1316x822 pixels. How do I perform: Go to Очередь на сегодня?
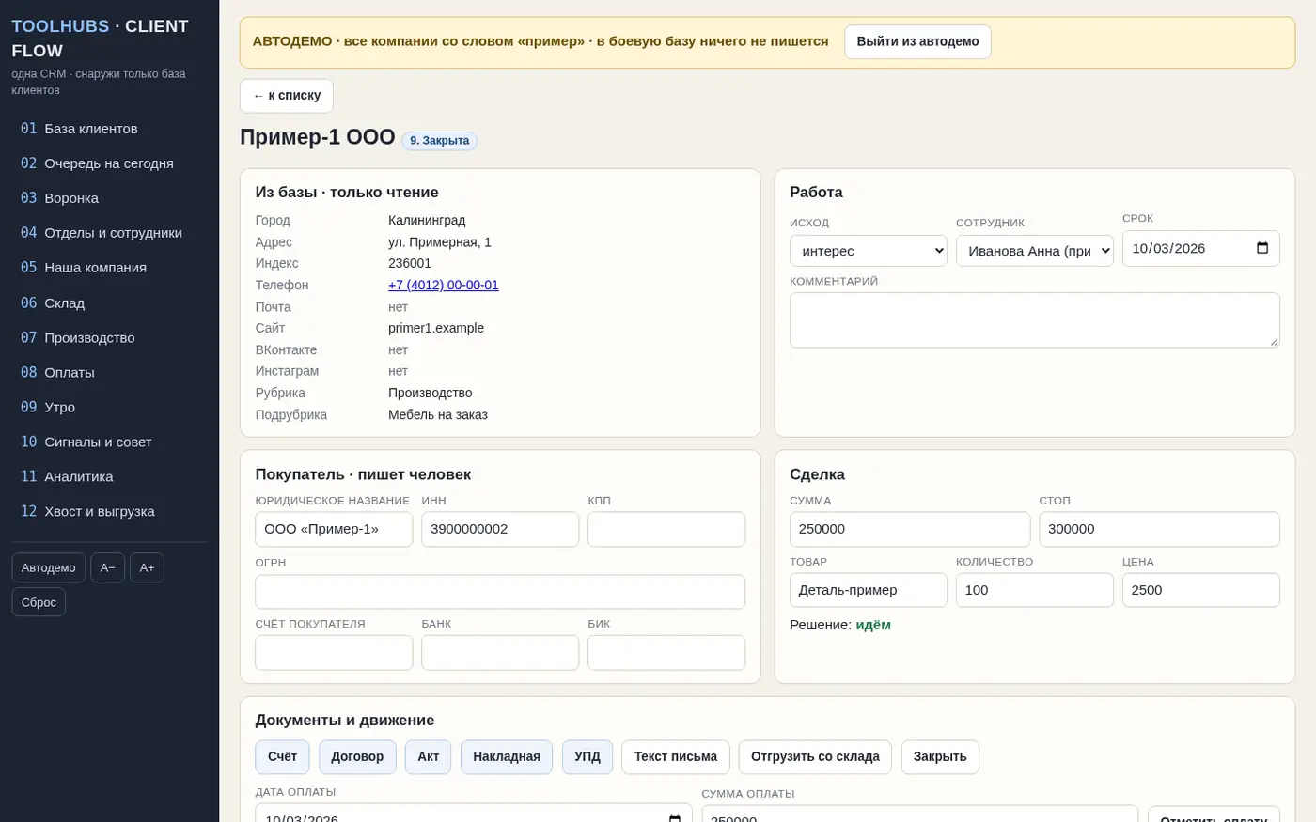coord(109,163)
